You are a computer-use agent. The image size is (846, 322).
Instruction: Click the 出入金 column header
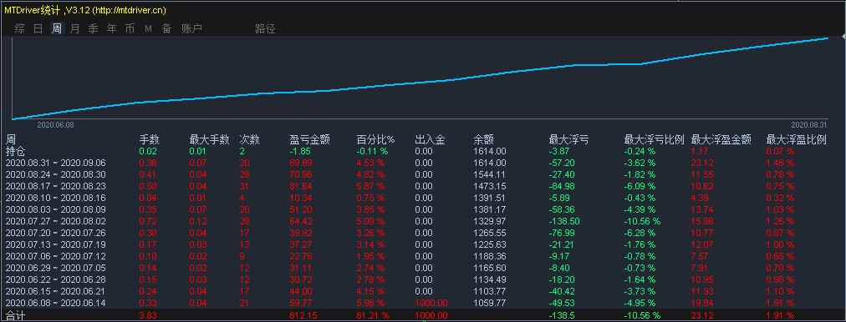click(430, 140)
